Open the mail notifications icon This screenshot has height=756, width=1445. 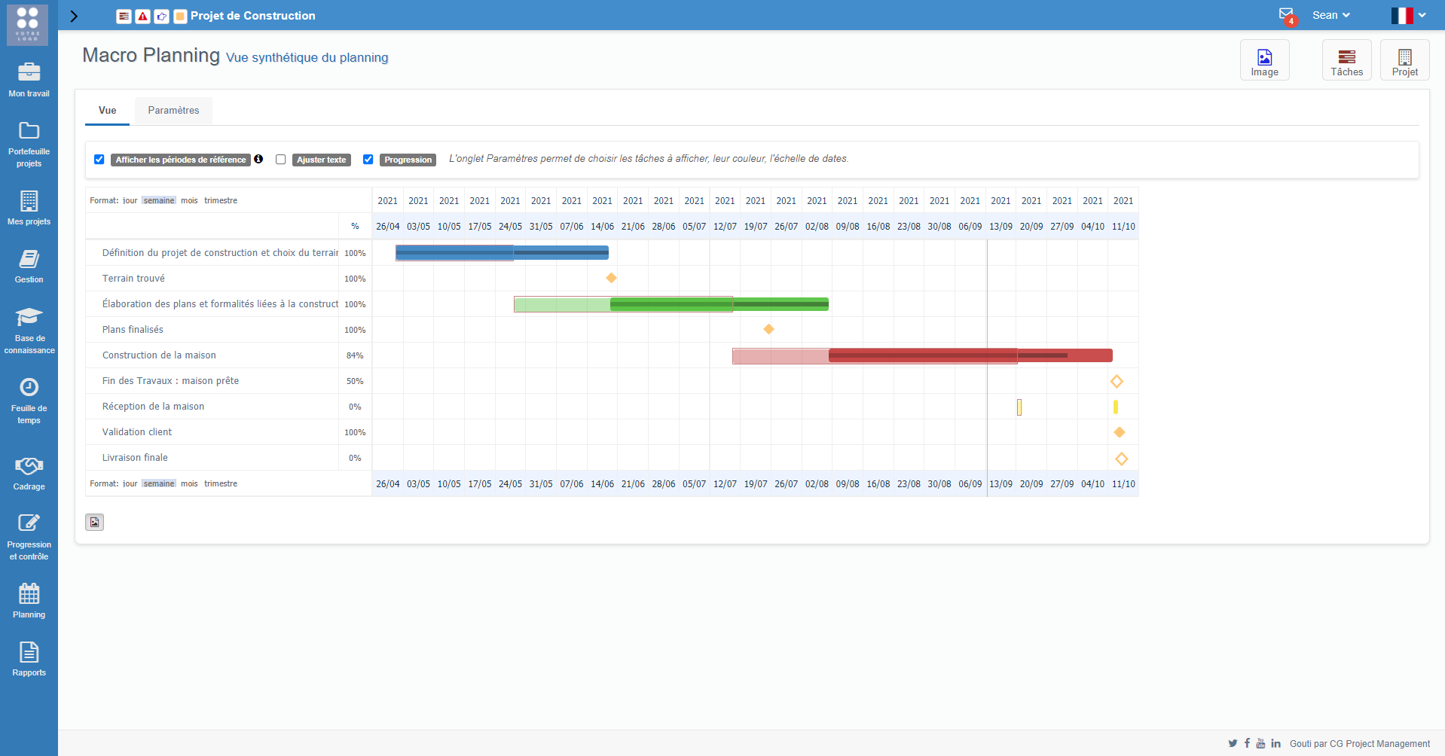[1287, 15]
